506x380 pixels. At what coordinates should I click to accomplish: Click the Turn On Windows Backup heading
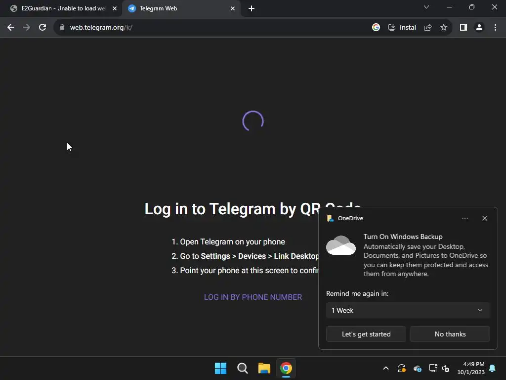click(x=403, y=237)
